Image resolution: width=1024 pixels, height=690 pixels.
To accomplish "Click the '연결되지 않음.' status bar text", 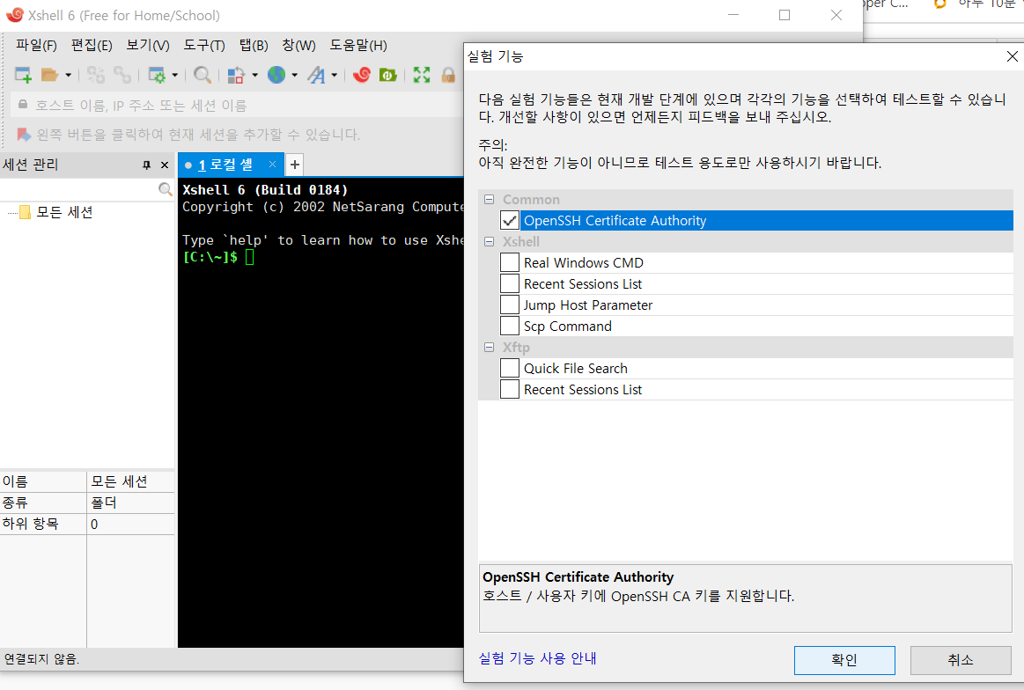I will tap(41, 659).
